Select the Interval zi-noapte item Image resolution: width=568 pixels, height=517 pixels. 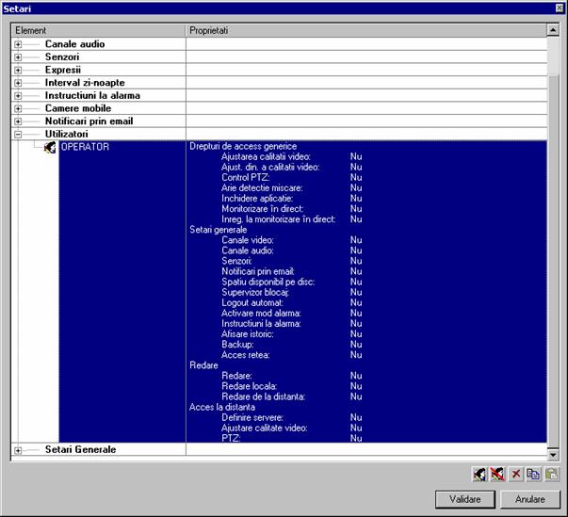point(84,83)
